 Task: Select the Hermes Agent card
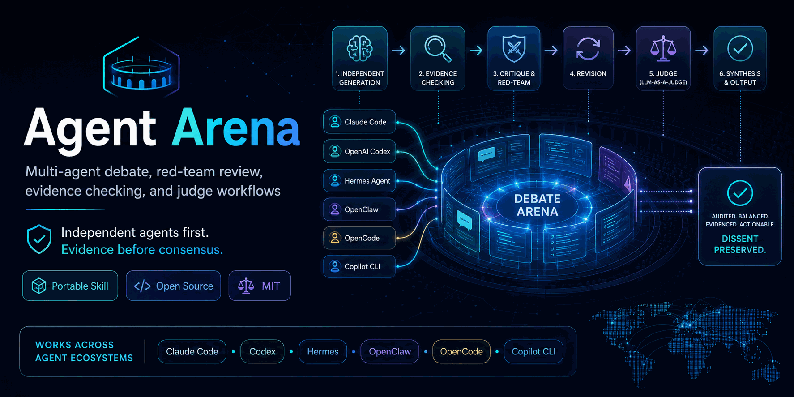tap(359, 180)
